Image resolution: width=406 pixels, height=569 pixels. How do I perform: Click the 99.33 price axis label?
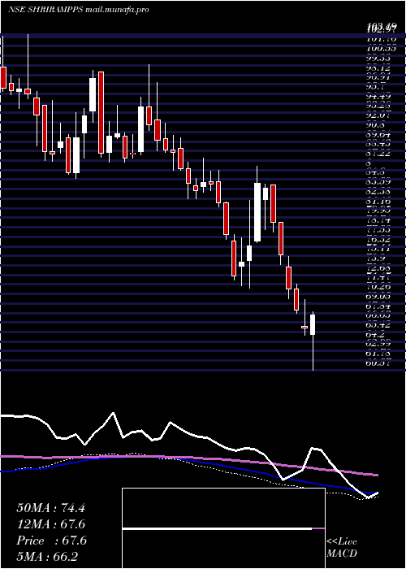[x=378, y=58]
